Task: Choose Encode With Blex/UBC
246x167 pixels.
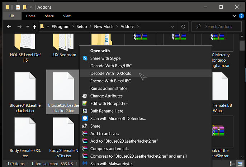Action: 146,81
